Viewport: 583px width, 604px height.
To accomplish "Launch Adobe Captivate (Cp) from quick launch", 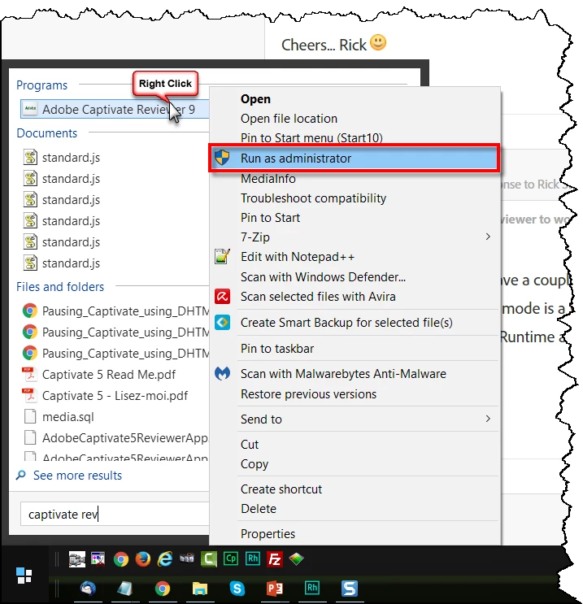I will (x=231, y=559).
